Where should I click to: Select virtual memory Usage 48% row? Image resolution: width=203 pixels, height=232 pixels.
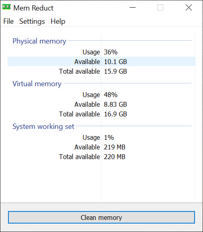[x=101, y=95]
